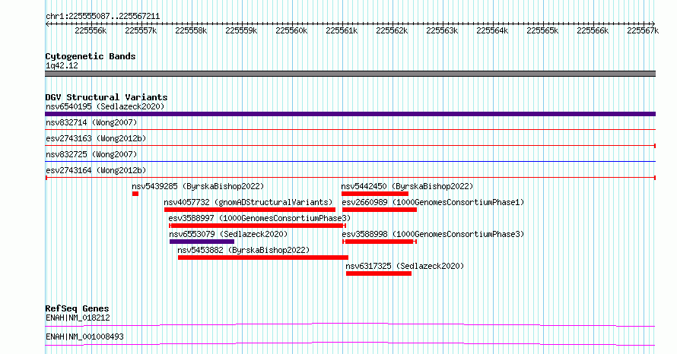This screenshot has height=354, width=677.
Task: Click the nsv5442450 (ByrskaBishop2022) label
Action: [x=407, y=186]
